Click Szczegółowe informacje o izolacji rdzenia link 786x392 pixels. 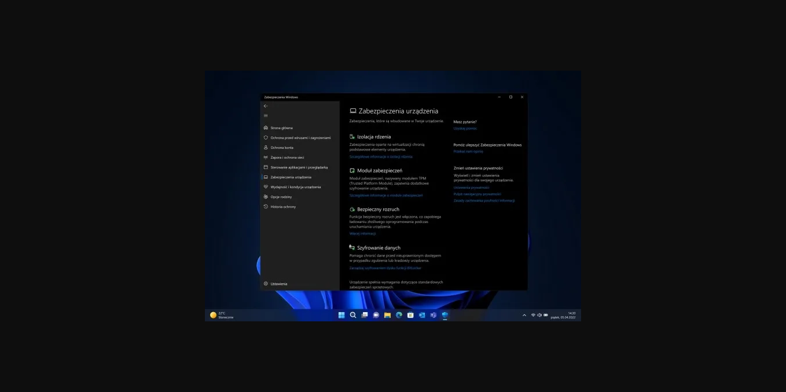tap(381, 157)
